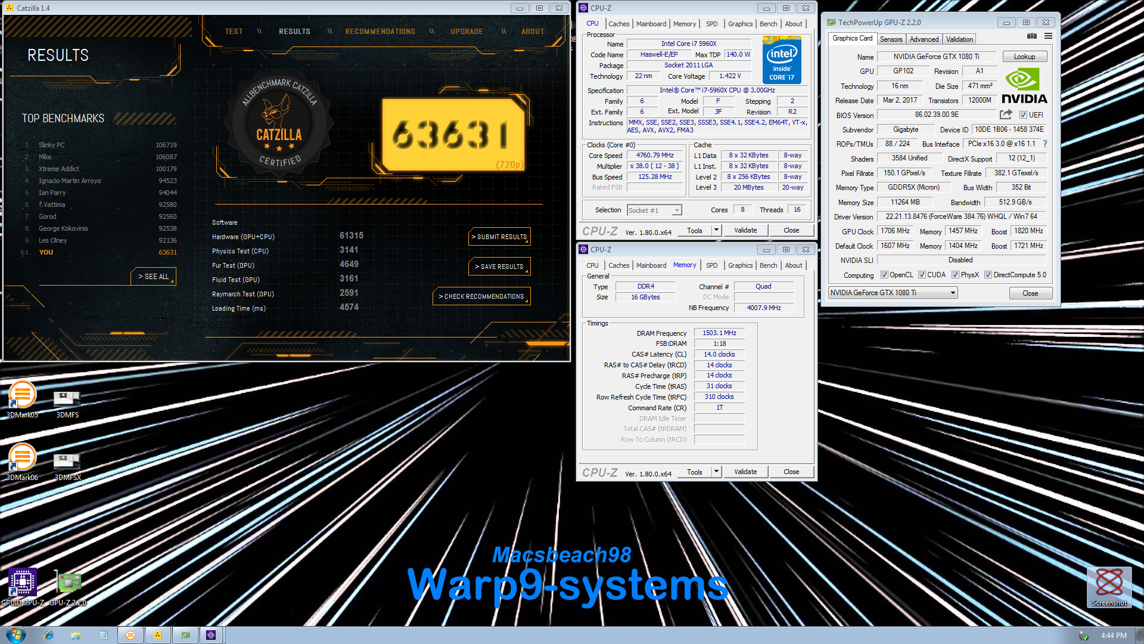Image resolution: width=1144 pixels, height=644 pixels.
Task: Open the Screenshot desktop icon
Action: click(1109, 587)
